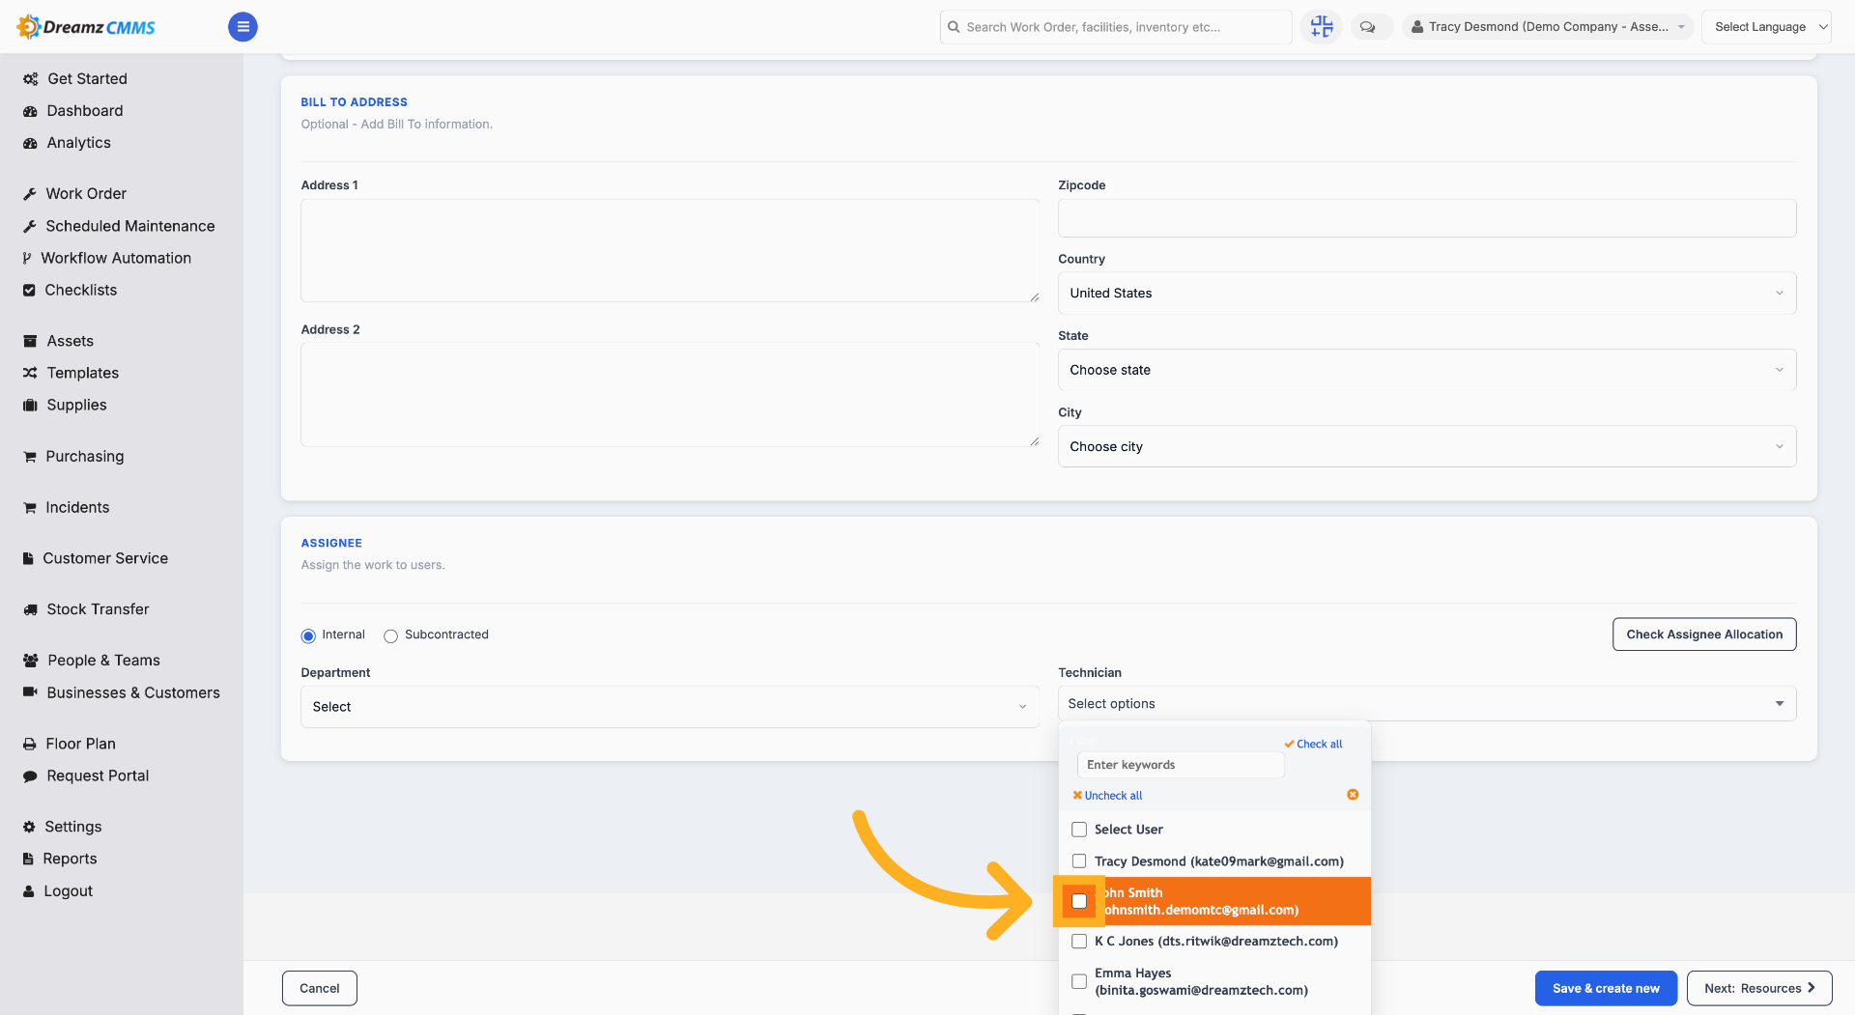Tick the Tracy Desmond checkbox
Screen dimensions: 1855x1015
click(1079, 861)
